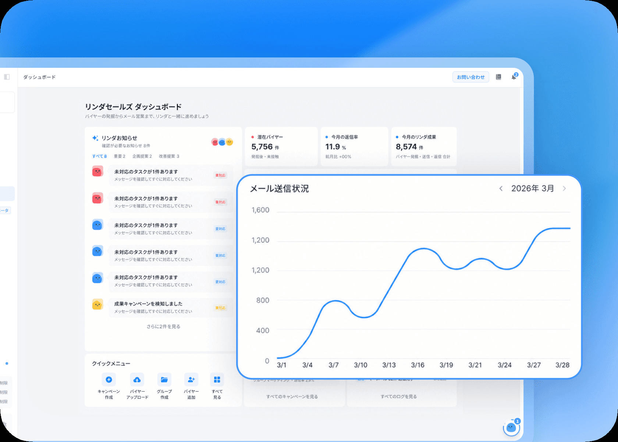Open the documentation book icon
This screenshot has height=442, width=618.
pyautogui.click(x=498, y=77)
